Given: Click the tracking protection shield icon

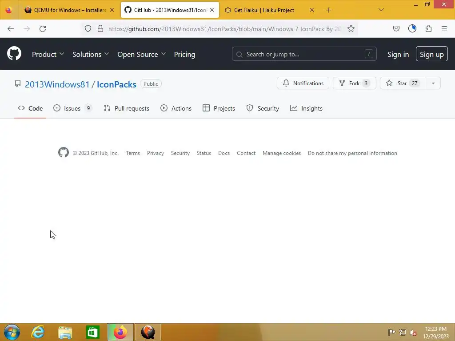Looking at the screenshot, I should pyautogui.click(x=88, y=28).
